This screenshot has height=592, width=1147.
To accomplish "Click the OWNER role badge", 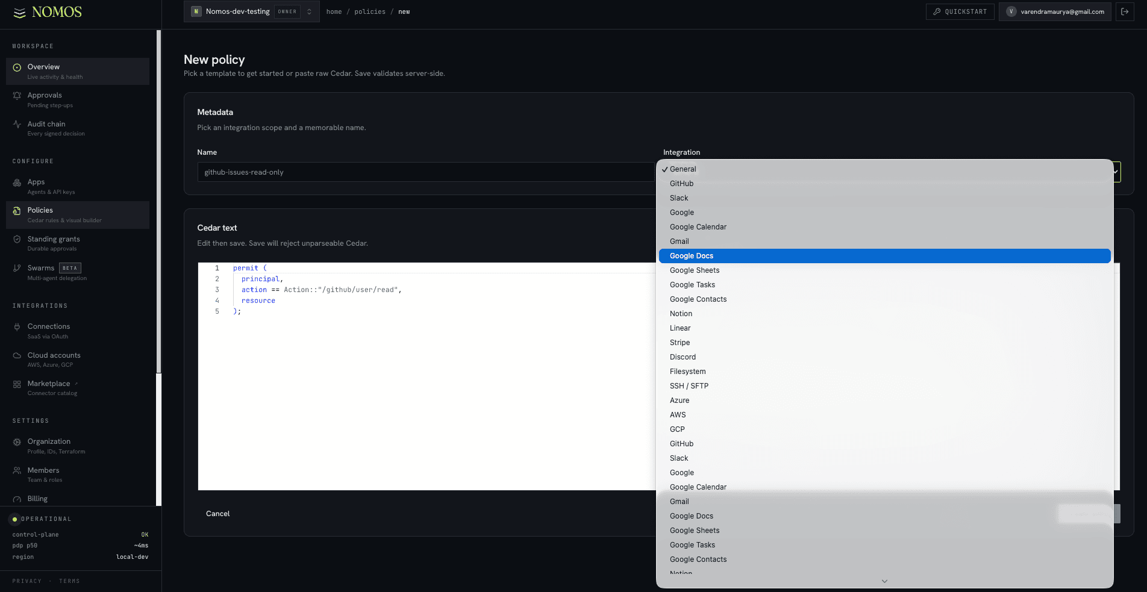I will [287, 11].
